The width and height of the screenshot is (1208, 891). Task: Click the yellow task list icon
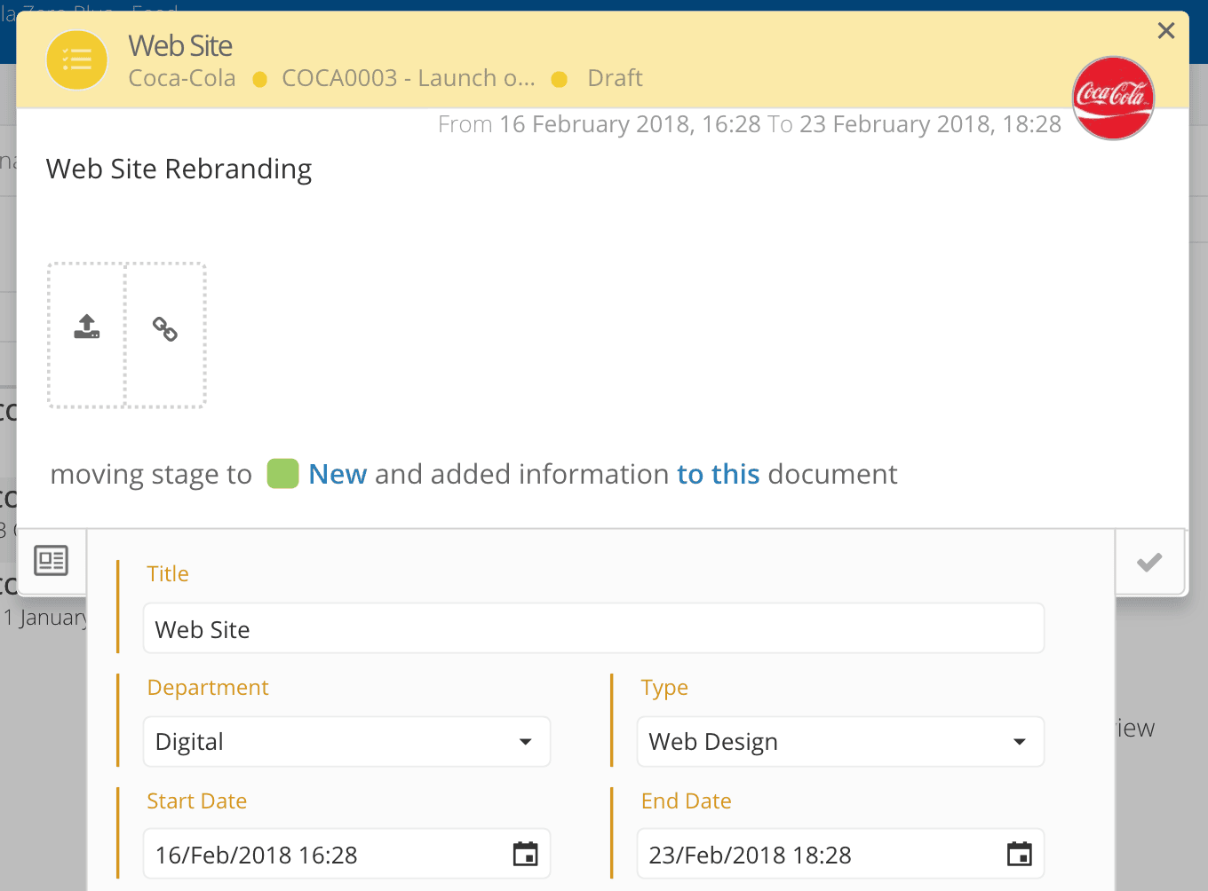(x=77, y=60)
